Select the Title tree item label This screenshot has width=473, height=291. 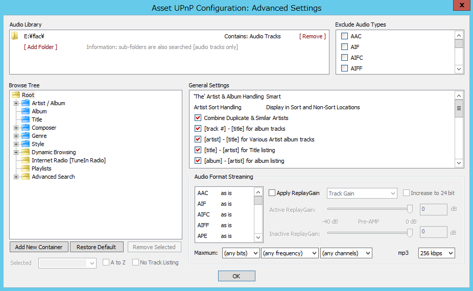37,119
